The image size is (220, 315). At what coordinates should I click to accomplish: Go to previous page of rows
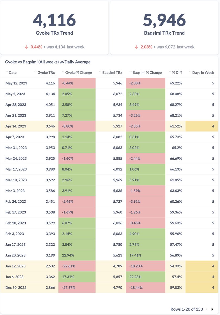[x=207, y=309]
